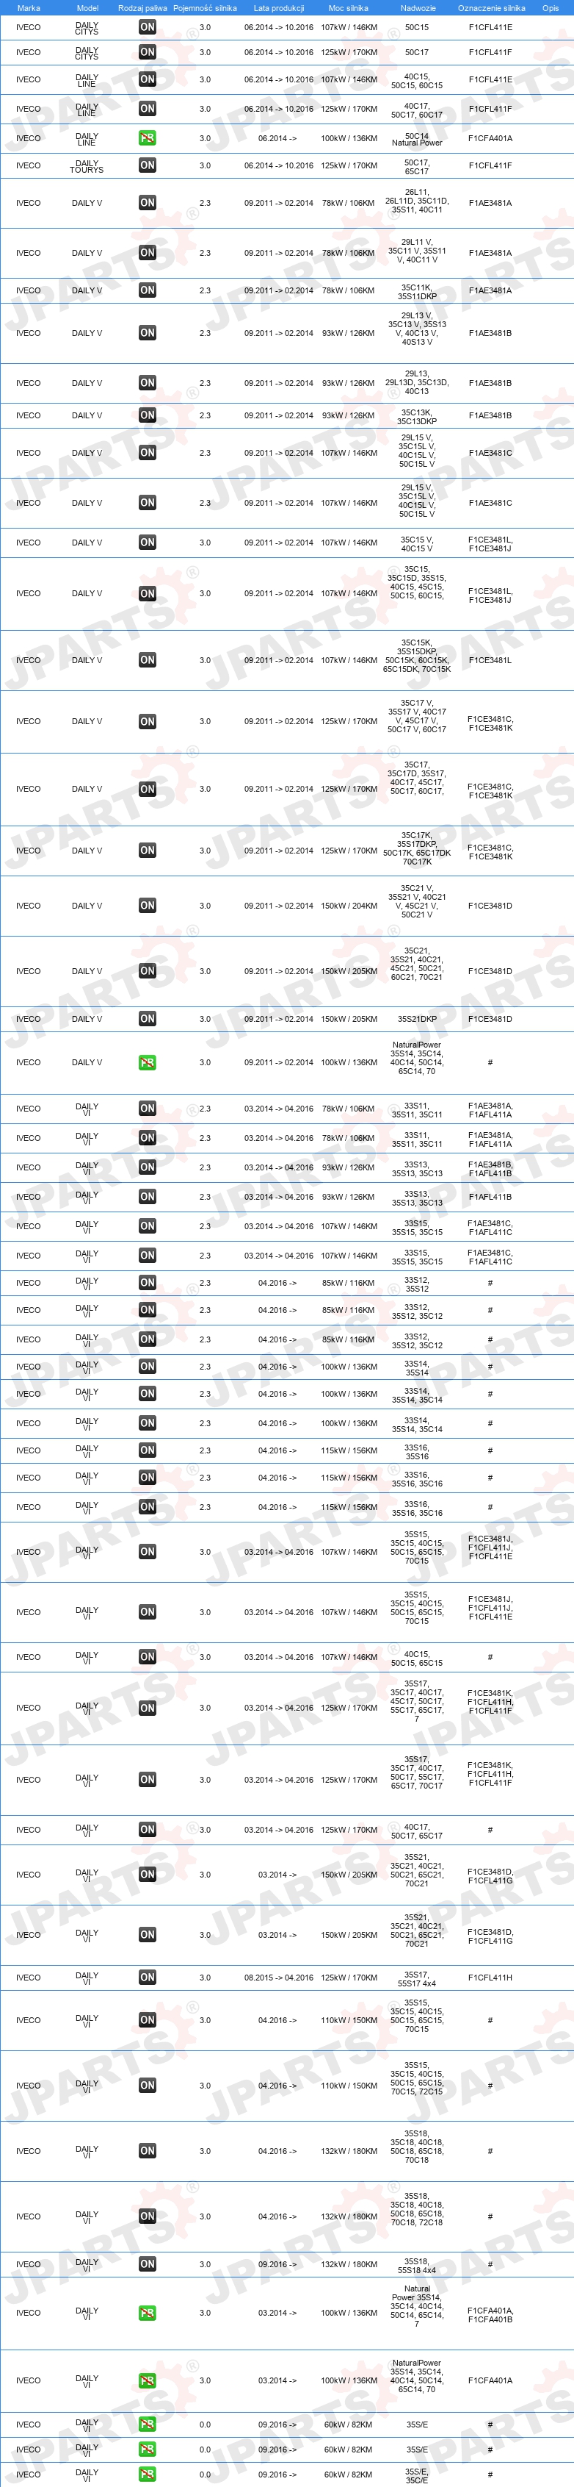Click the Lata produkcji column header
The width and height of the screenshot is (574, 2487).
[x=279, y=8]
